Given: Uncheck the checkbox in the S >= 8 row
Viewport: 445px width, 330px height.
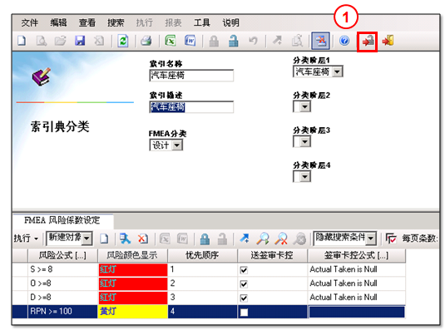Looking at the screenshot, I should [244, 270].
